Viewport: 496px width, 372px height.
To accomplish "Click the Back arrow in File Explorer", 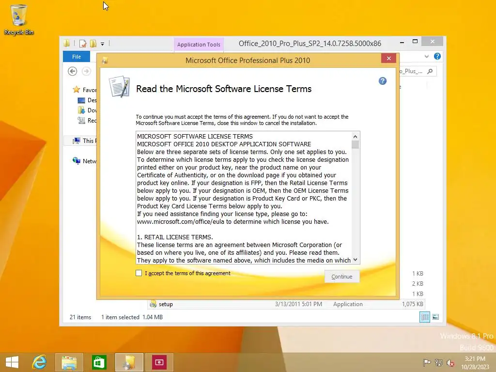I will pyautogui.click(x=73, y=71).
